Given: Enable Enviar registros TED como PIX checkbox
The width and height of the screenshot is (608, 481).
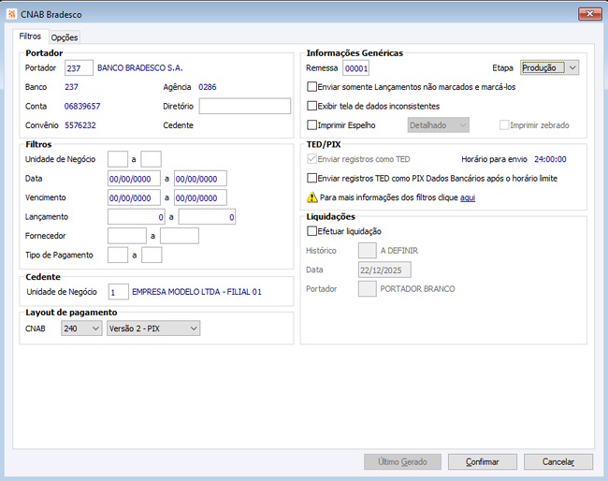Looking at the screenshot, I should [x=311, y=178].
